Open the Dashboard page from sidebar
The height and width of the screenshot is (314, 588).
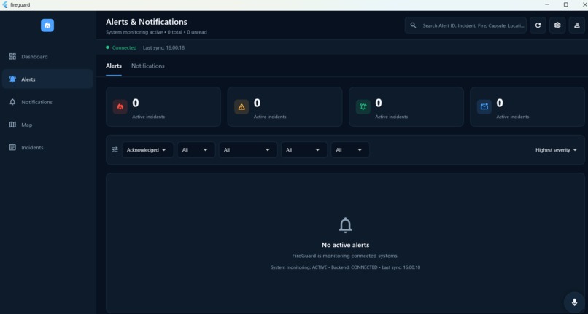tap(47, 57)
